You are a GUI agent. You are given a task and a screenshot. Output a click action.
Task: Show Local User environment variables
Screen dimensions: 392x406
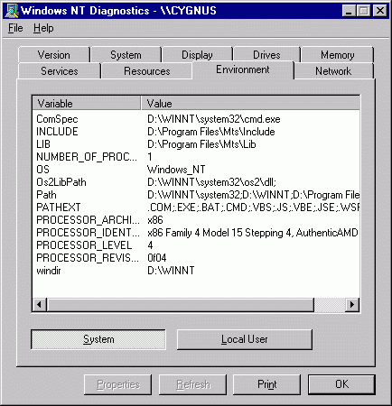click(x=245, y=339)
